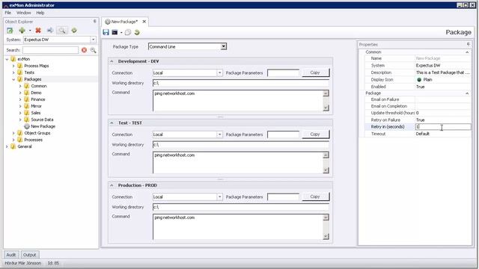The image size is (479, 269).
Task: Expand the Tests tree node
Action: pyautogui.click(x=13, y=72)
